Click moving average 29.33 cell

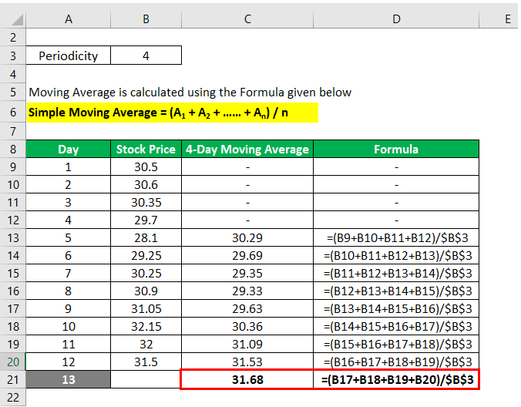click(x=247, y=291)
